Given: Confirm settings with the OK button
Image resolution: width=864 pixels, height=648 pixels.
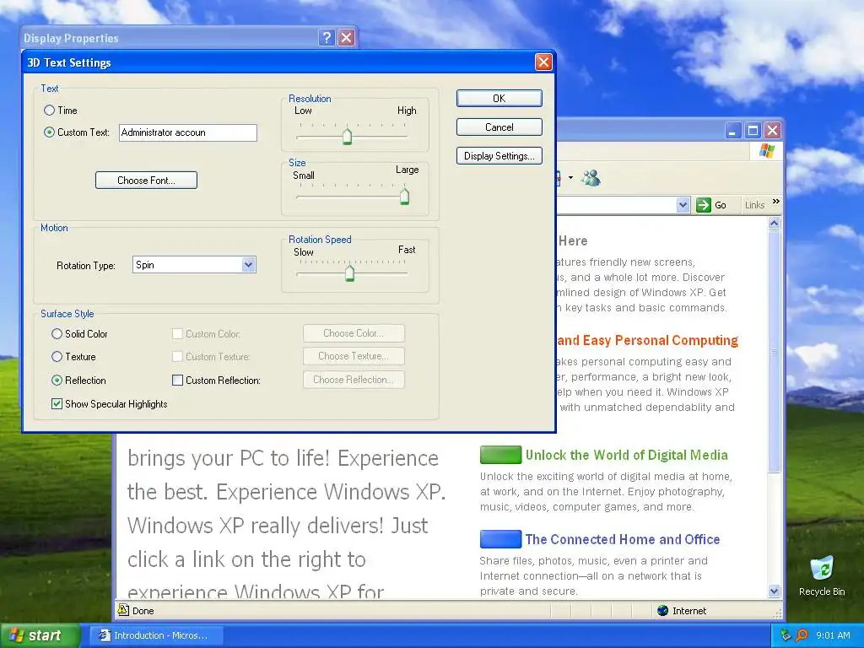Looking at the screenshot, I should coord(499,98).
